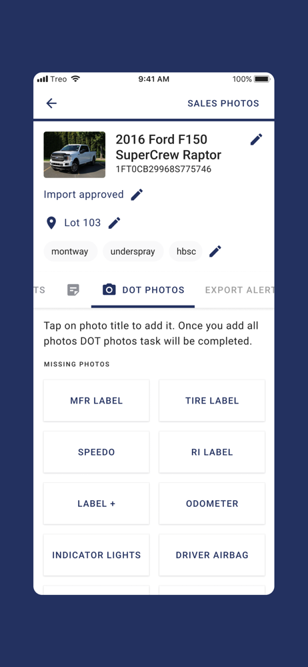Viewport: 308px width, 667px height.
Task: Switch to the EXPORT ALERT tab
Action: [239, 290]
